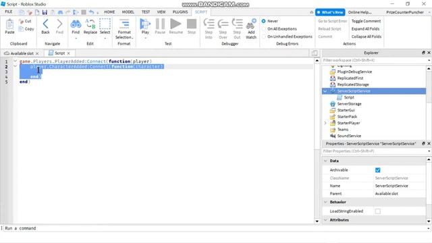Switch to the Available slot document tab
Viewport: 432px width, 243px height.
point(22,53)
